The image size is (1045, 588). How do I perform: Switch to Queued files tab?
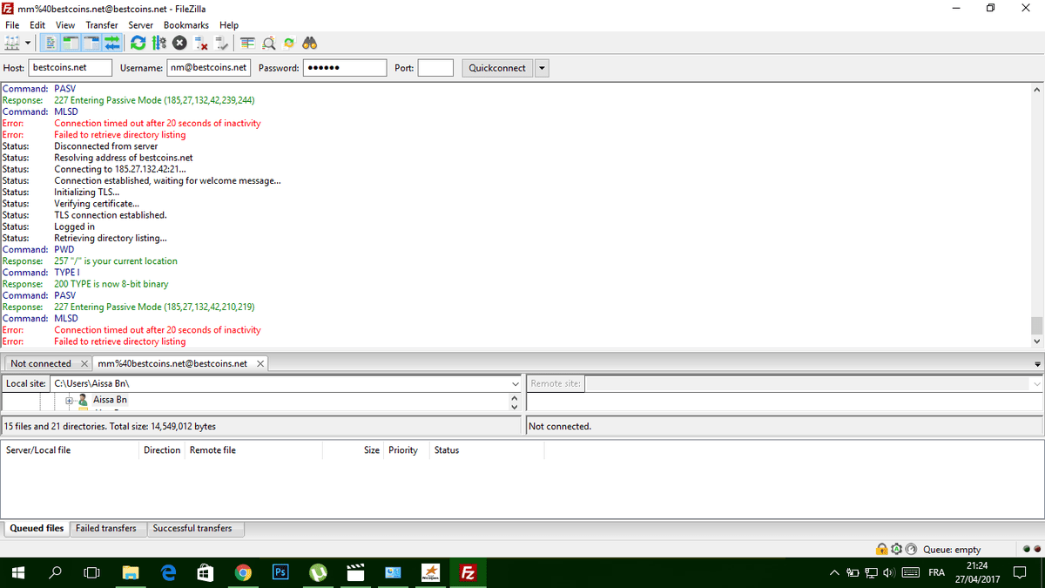click(x=37, y=528)
